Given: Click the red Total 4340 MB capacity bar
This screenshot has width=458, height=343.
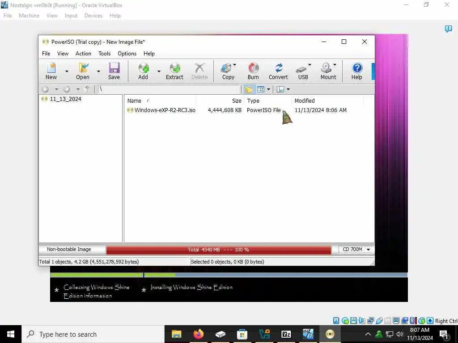Looking at the screenshot, I should coord(218,250).
